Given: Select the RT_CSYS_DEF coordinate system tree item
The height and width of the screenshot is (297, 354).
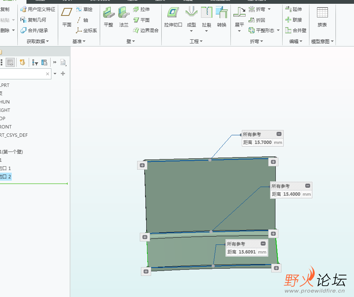Looking at the screenshot, I should pos(14,135).
